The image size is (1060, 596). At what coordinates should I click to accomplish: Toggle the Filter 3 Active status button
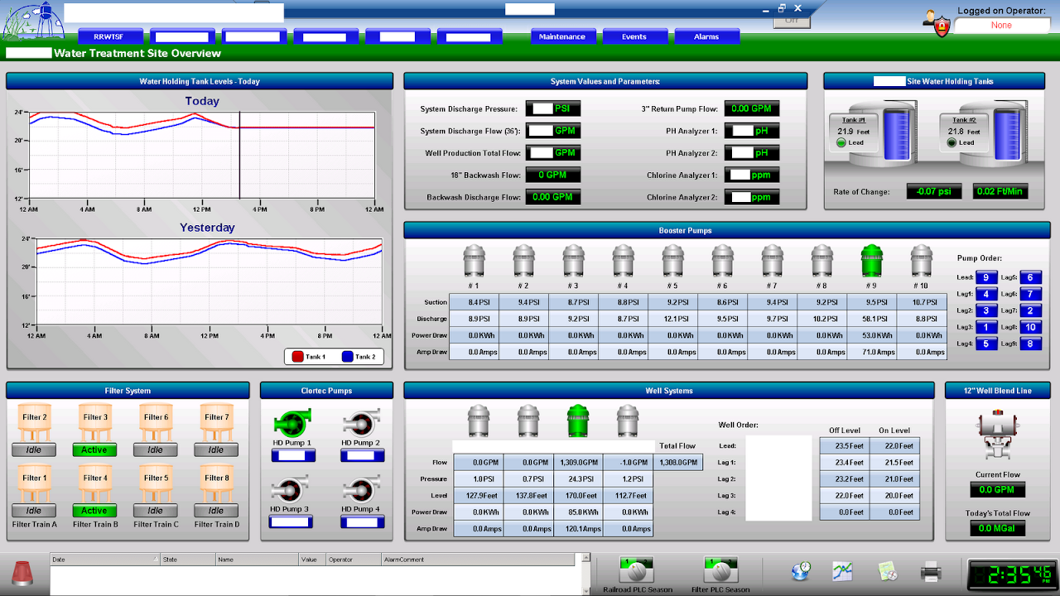pyautogui.click(x=94, y=450)
